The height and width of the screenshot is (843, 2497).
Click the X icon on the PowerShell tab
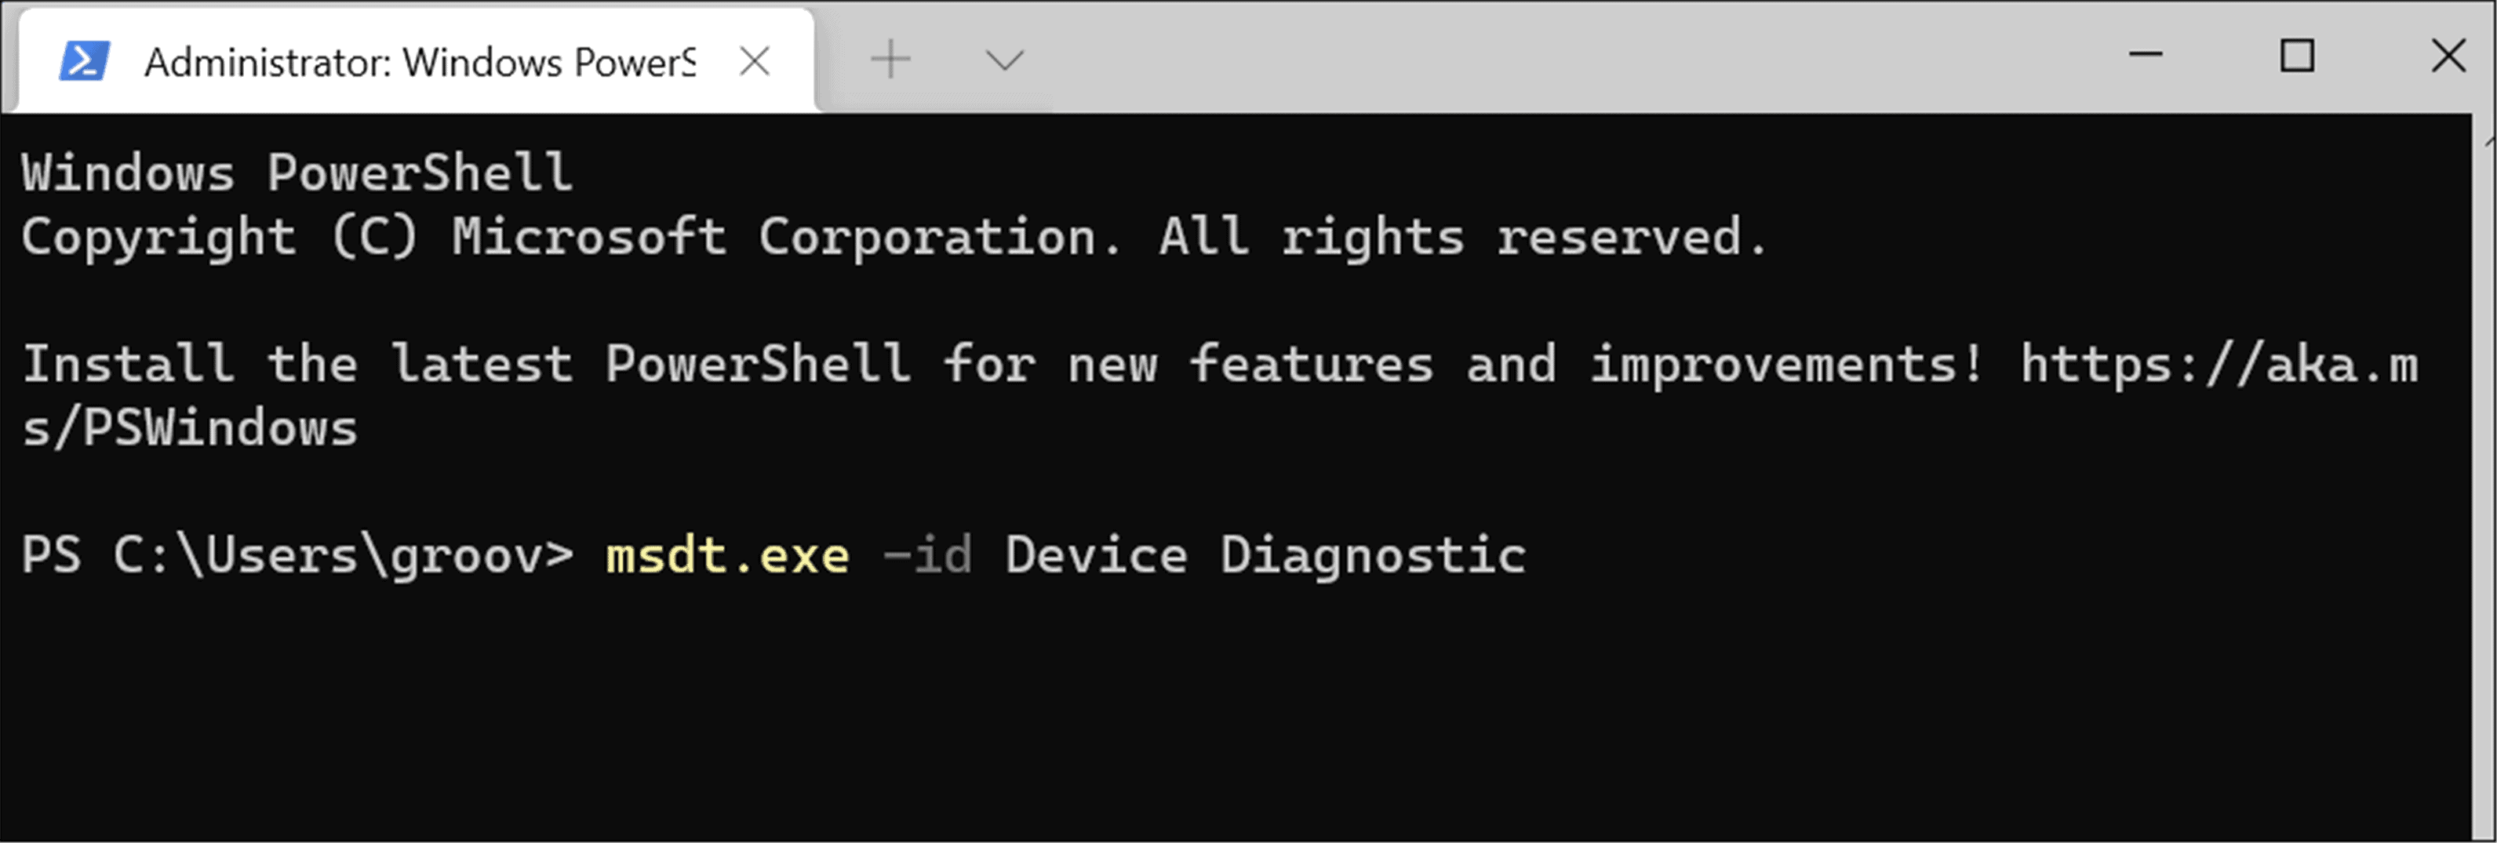pyautogui.click(x=754, y=60)
